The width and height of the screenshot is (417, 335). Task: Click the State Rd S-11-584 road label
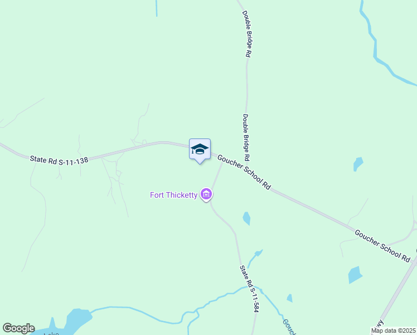[x=249, y=289]
